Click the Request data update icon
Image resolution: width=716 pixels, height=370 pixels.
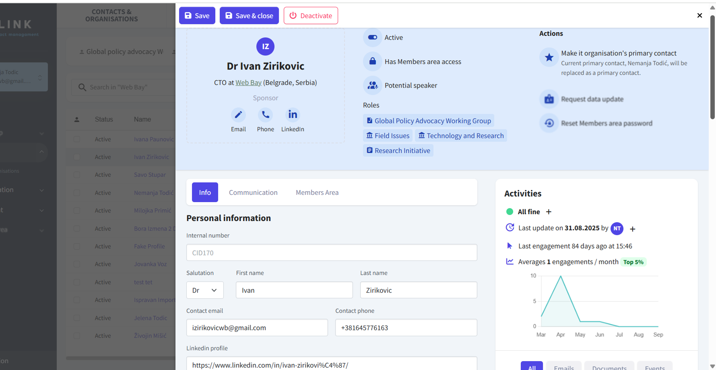tap(549, 99)
